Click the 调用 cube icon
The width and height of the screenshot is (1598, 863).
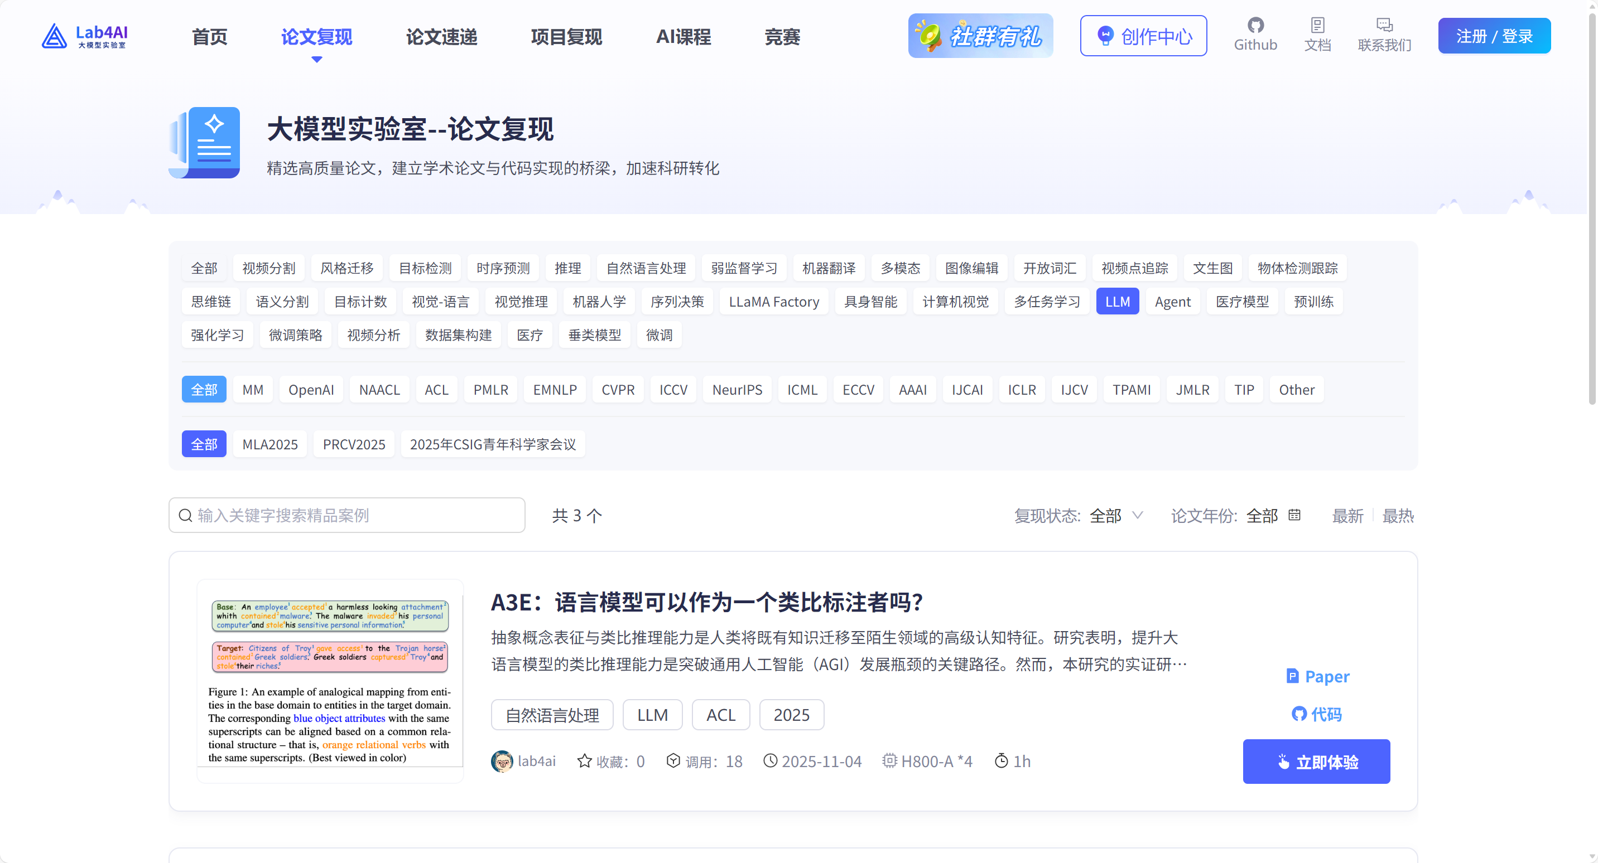coord(673,761)
